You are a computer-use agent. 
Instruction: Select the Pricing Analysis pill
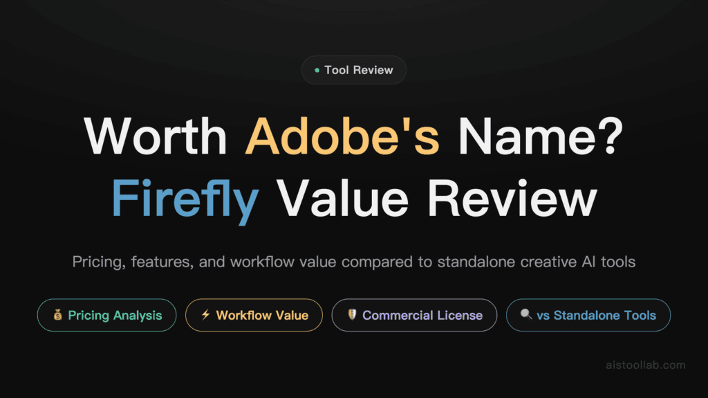(106, 315)
